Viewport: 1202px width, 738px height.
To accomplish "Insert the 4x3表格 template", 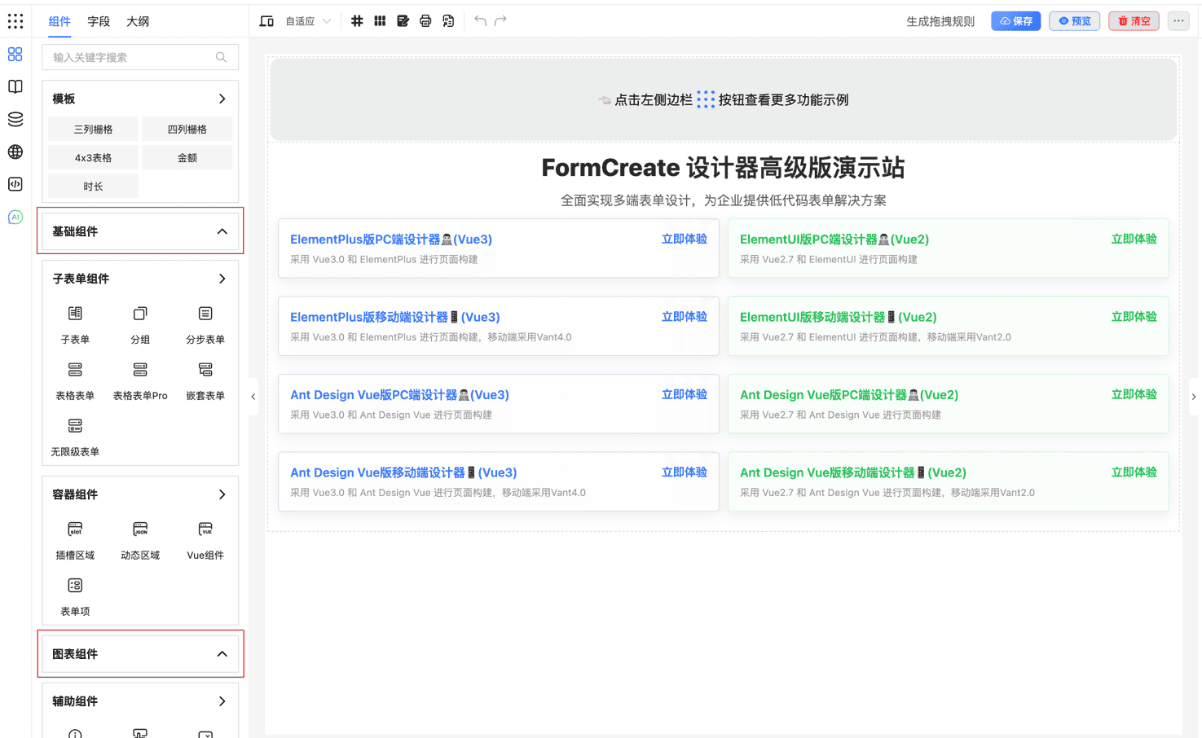I will click(x=93, y=158).
